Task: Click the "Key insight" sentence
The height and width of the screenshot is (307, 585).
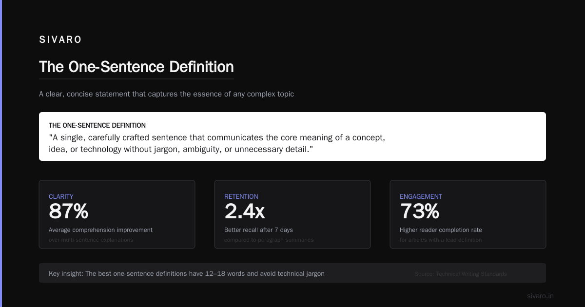Action: pos(187,274)
